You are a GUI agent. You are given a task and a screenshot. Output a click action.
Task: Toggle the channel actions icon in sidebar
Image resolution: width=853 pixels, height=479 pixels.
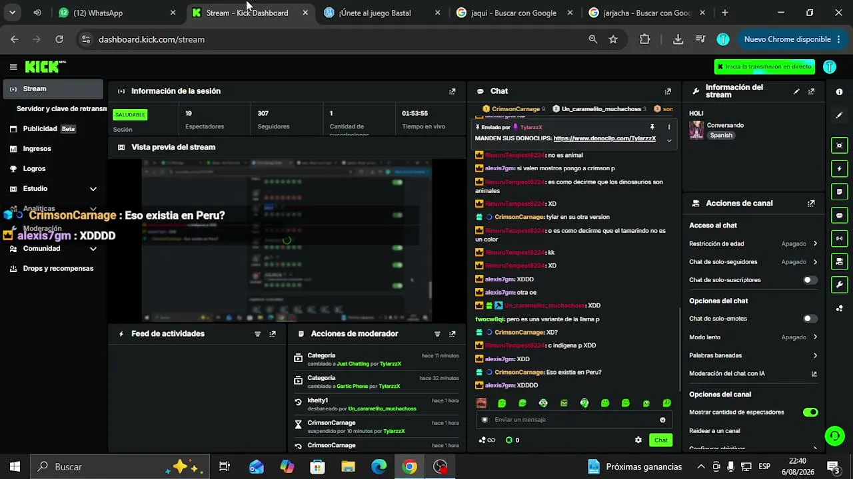839,261
